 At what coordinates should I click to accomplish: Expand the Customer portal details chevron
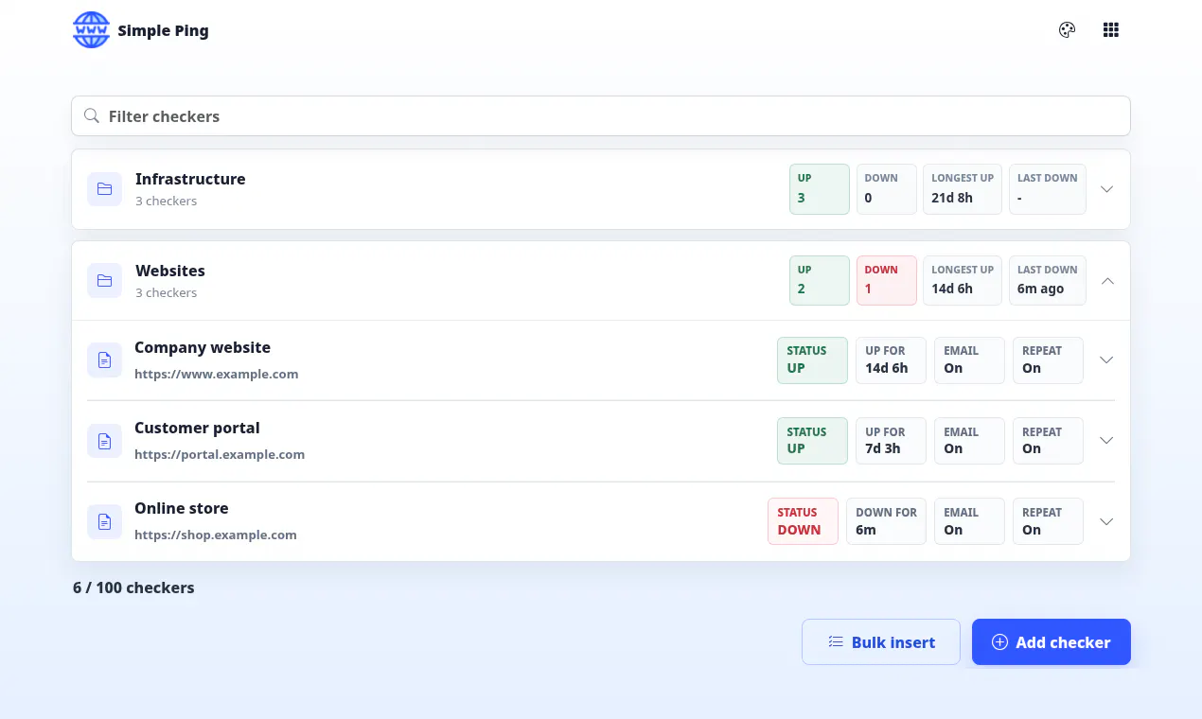coord(1105,441)
